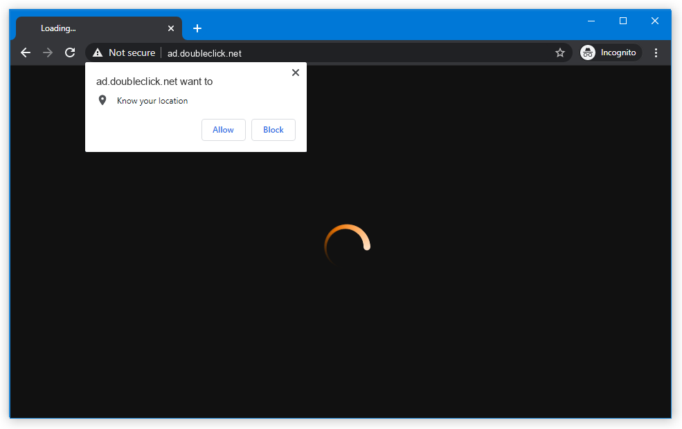Viewport: 682px width, 429px height.
Task: Click the Incognito profile badge
Action: pyautogui.click(x=587, y=52)
